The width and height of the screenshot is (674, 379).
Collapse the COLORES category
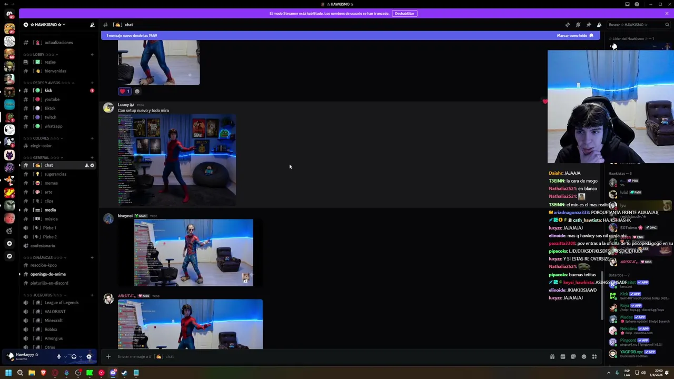[x=43, y=138]
